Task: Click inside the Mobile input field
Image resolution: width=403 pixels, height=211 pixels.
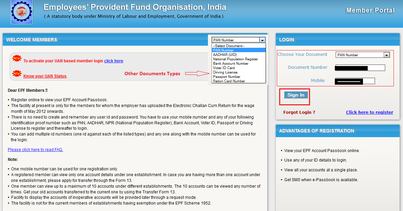Action: (355, 81)
